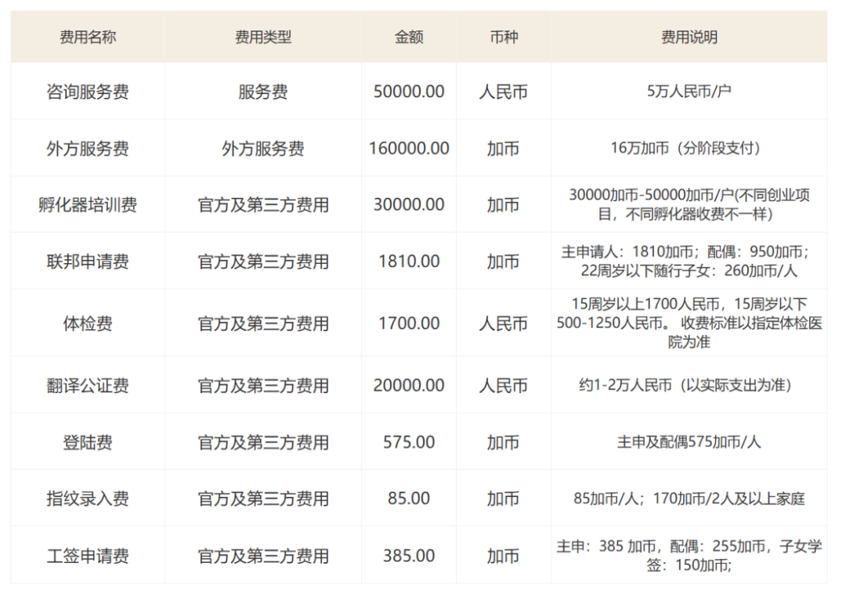Click 官方及第三方费用 in the 指纹录入费 row

[262, 499]
